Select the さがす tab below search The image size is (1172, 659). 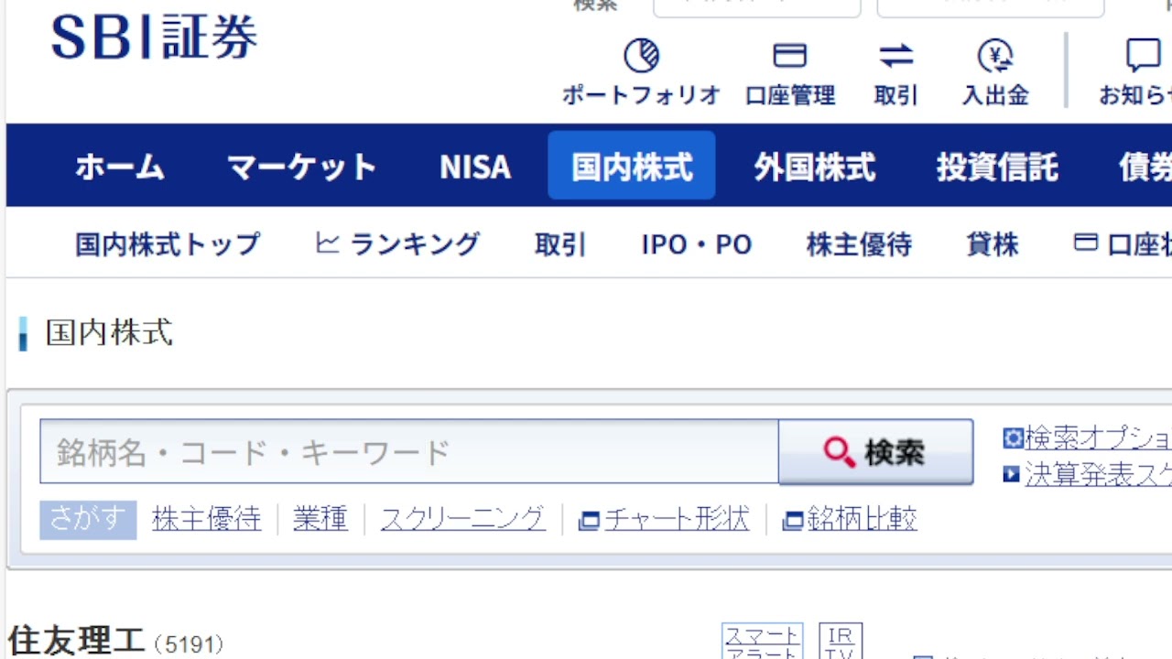click(x=88, y=520)
